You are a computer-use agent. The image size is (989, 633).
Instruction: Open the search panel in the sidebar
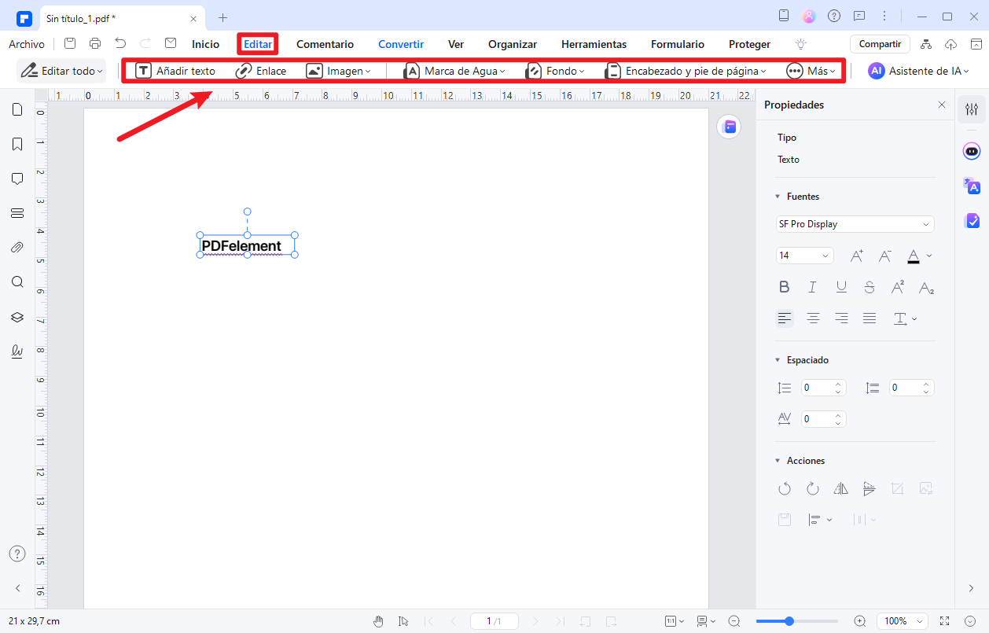17,282
